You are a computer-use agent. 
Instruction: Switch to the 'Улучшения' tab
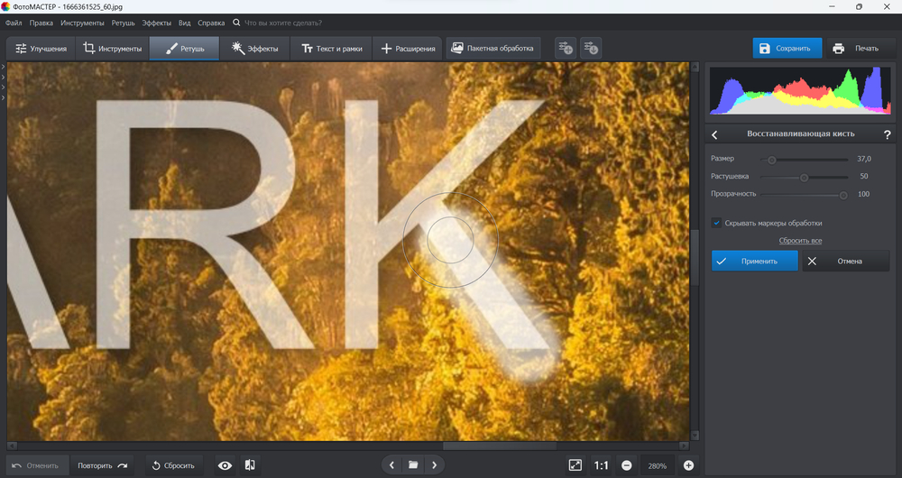39,48
